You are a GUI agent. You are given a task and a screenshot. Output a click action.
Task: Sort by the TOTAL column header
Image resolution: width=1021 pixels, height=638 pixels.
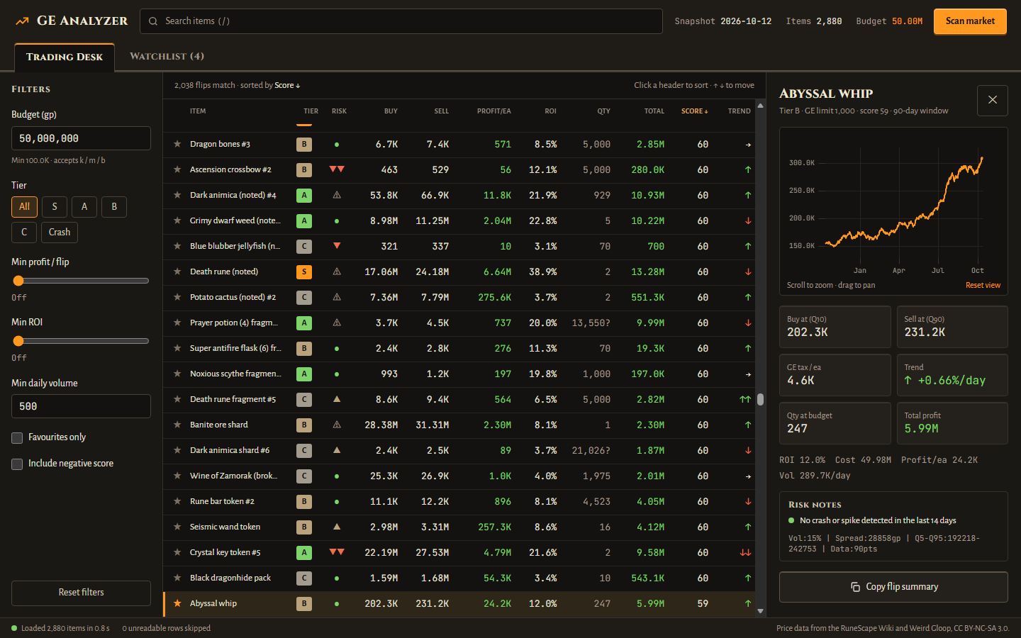[654, 111]
